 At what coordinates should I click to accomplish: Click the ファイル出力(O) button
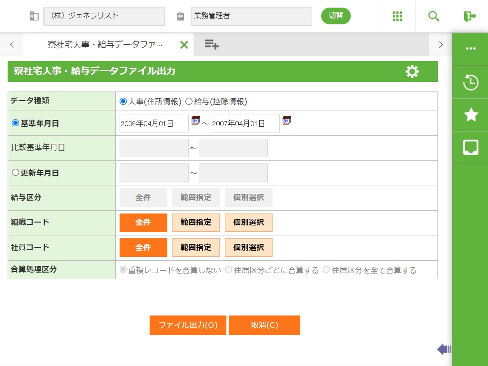click(x=188, y=325)
